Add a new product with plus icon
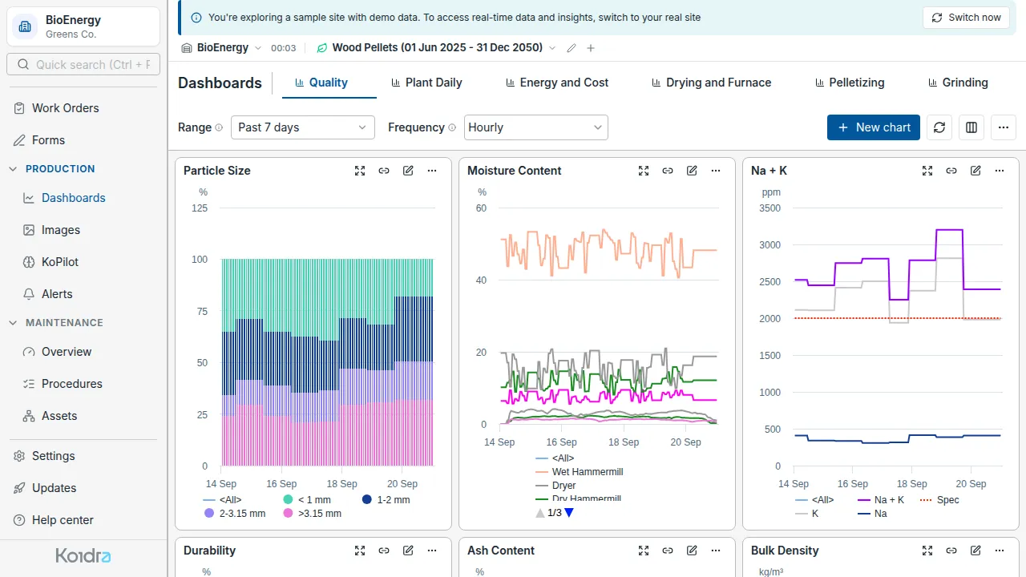This screenshot has height=577, width=1026. click(591, 48)
